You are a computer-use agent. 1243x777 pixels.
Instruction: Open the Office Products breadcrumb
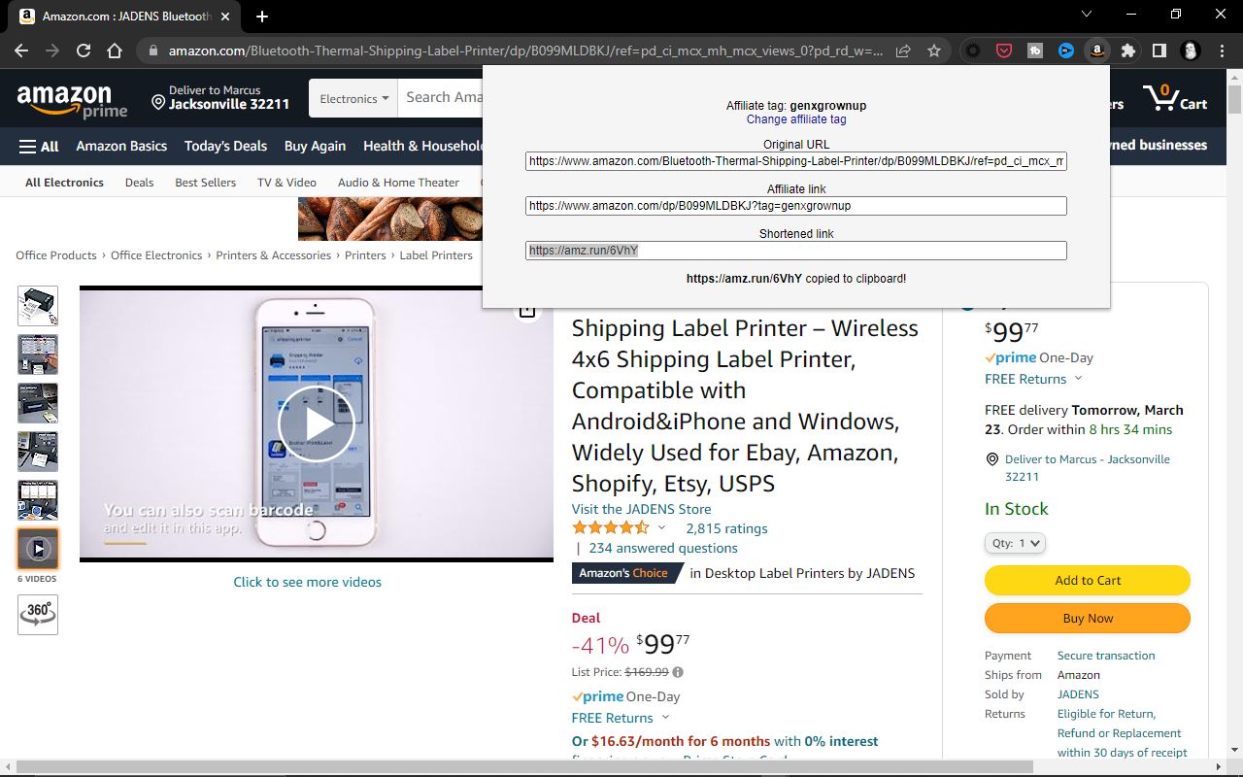click(x=56, y=255)
